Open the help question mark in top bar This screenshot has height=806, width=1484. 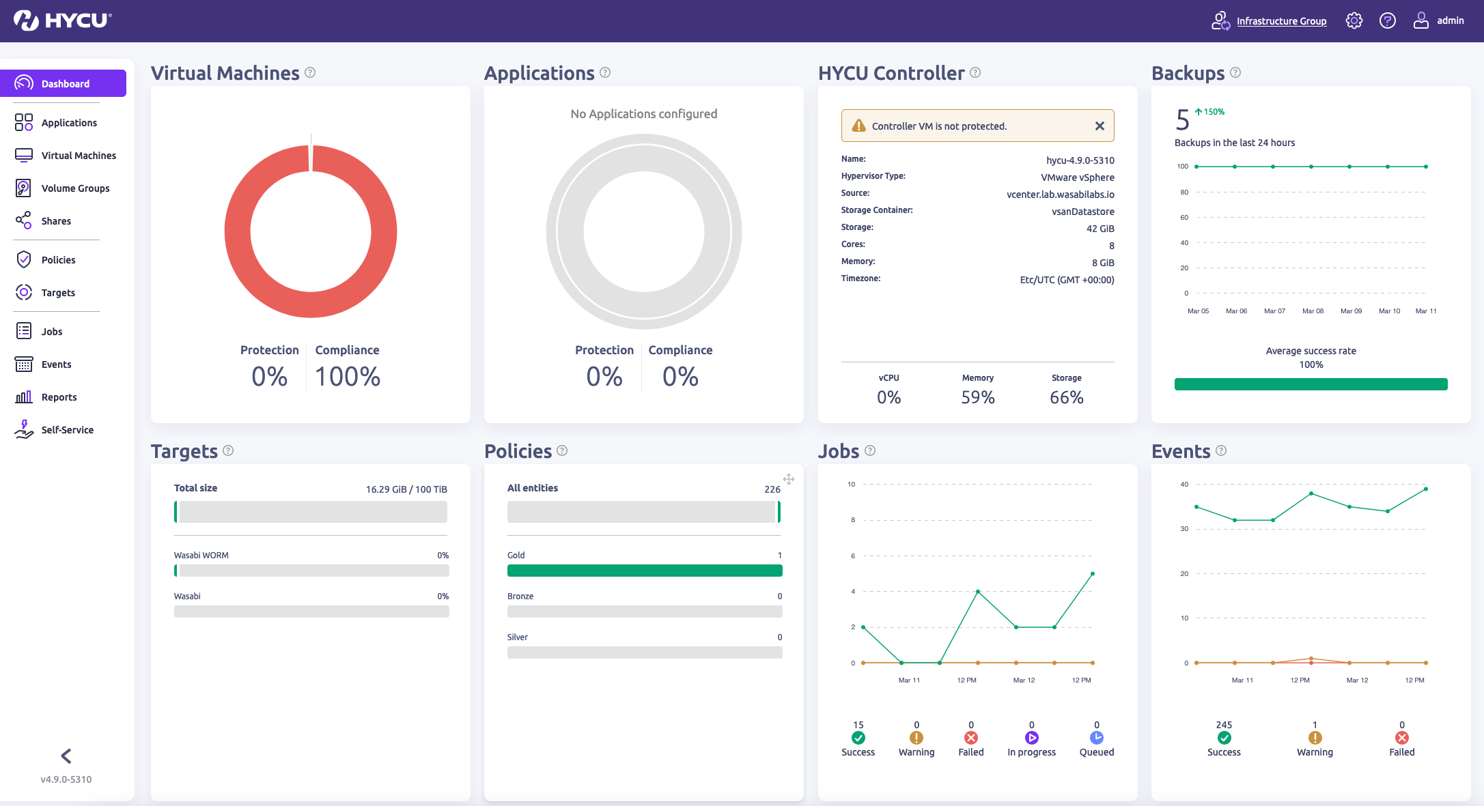point(1387,20)
